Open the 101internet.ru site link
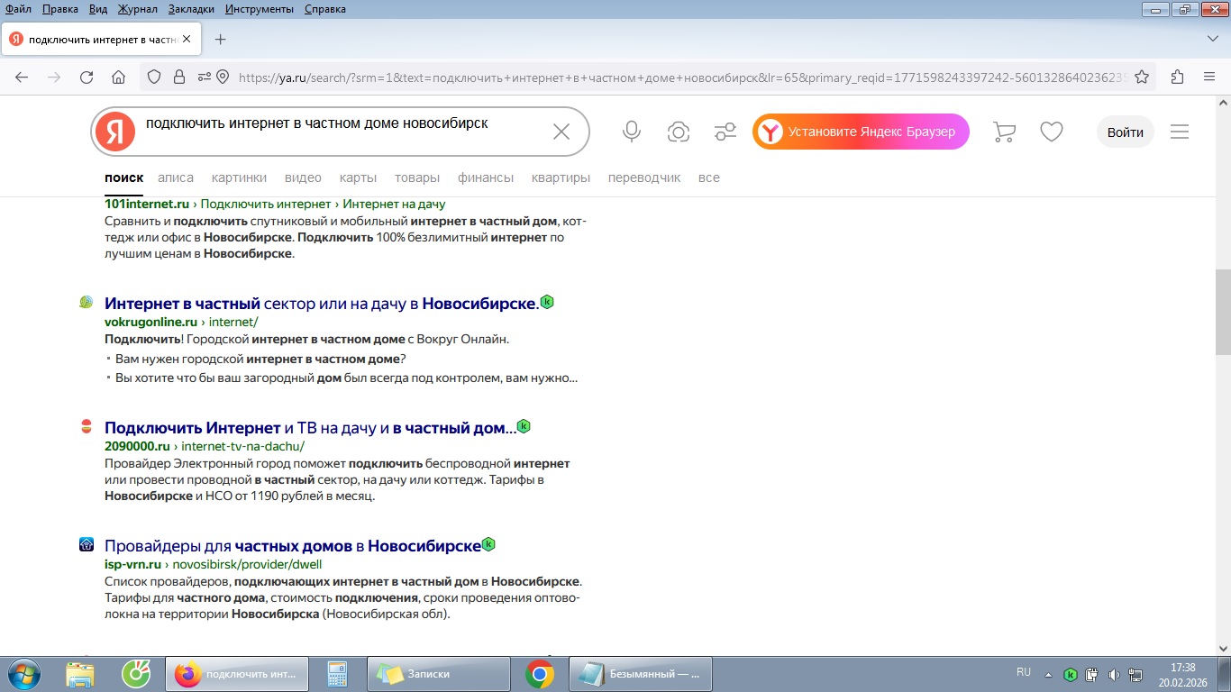Viewport: 1231px width, 692px height. pos(147,204)
